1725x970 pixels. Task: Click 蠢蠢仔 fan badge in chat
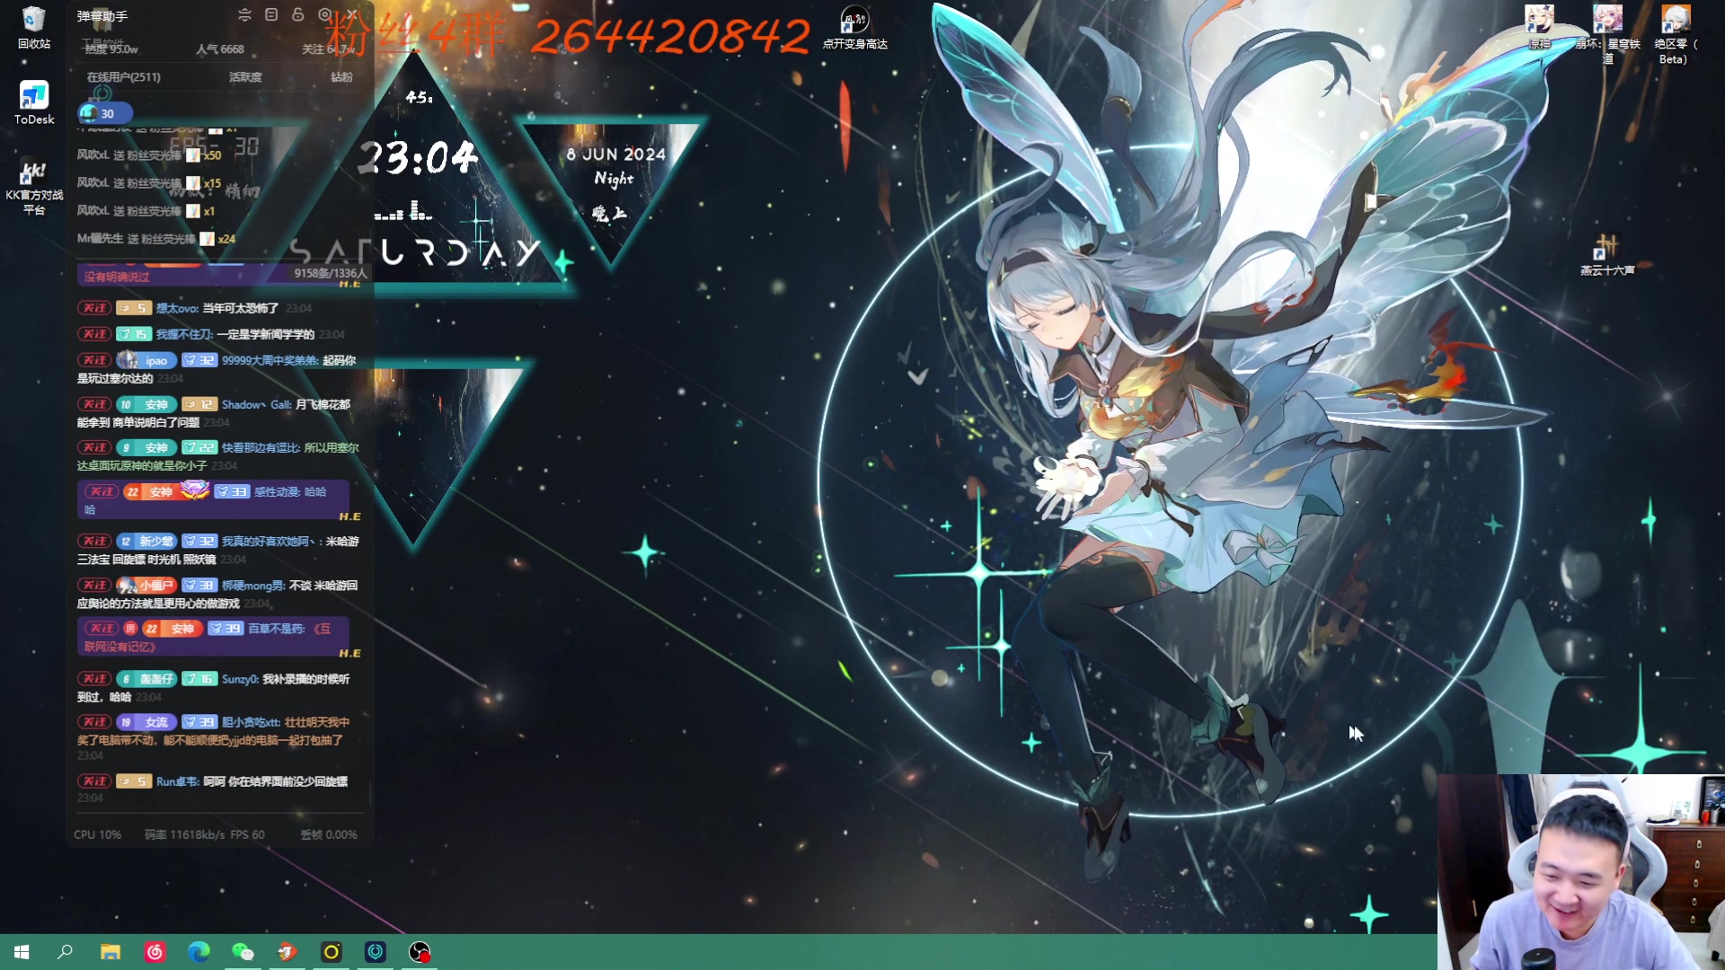146,678
